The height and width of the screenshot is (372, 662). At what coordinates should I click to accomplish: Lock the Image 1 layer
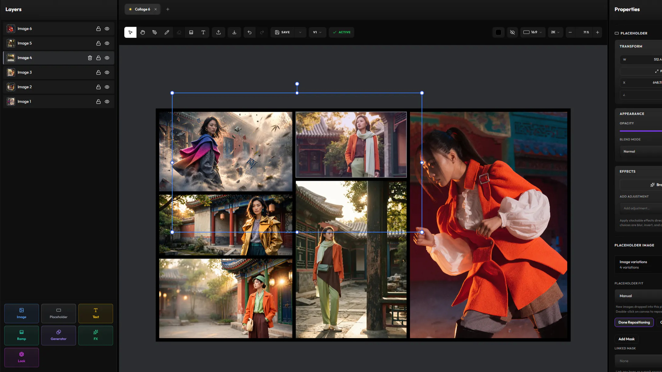[x=98, y=101]
